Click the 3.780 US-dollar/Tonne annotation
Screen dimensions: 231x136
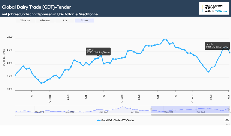point(98,51)
